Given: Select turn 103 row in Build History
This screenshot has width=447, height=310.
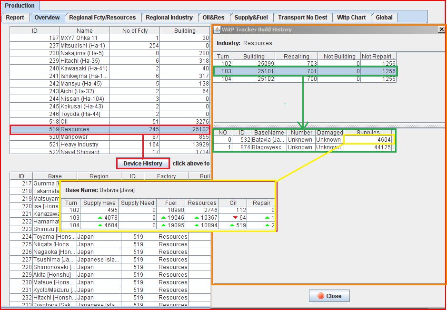Looking at the screenshot, I should [305, 71].
